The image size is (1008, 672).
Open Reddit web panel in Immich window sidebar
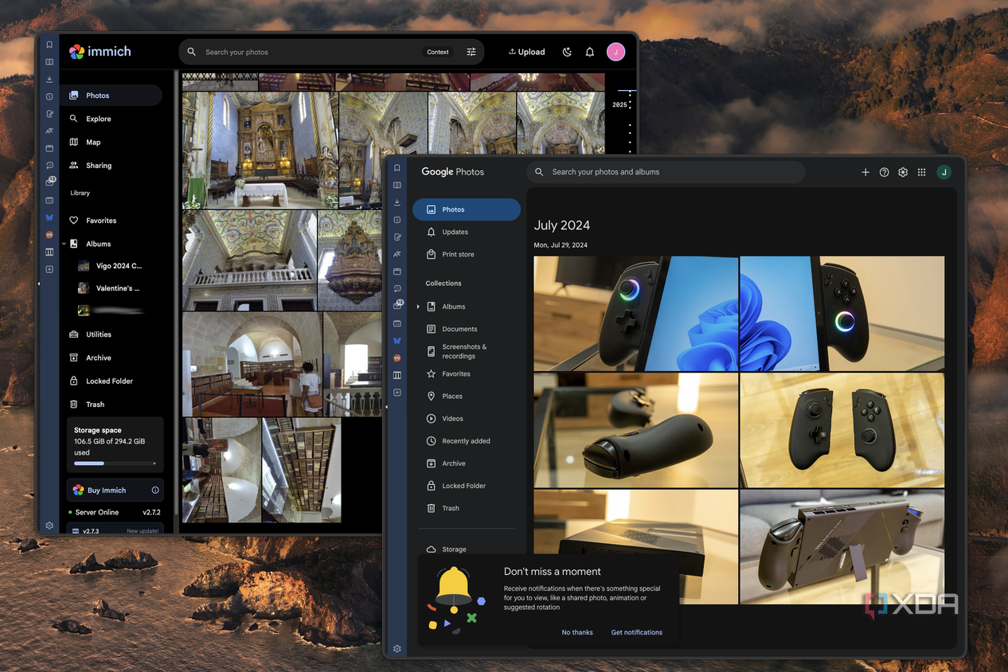point(49,235)
